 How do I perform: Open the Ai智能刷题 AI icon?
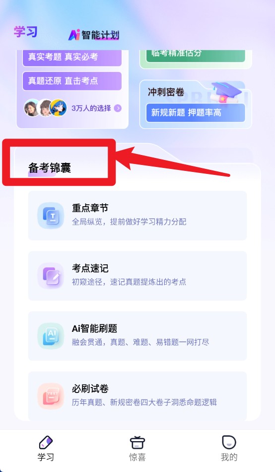point(51,336)
